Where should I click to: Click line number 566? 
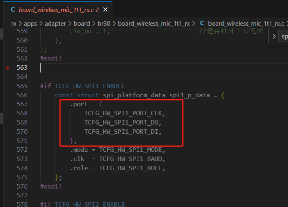[22, 95]
